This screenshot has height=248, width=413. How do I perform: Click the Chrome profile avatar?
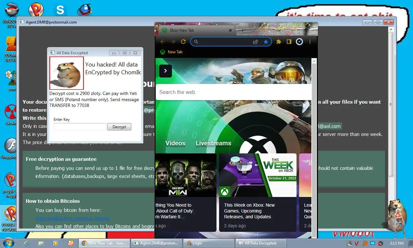pos(299,42)
